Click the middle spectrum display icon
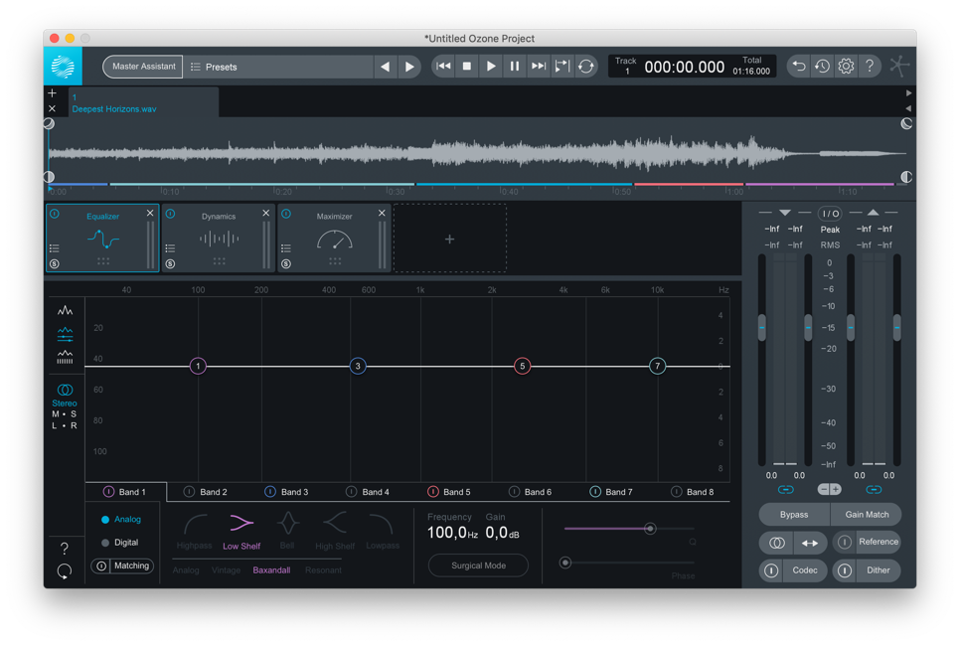The image size is (960, 646). (65, 334)
